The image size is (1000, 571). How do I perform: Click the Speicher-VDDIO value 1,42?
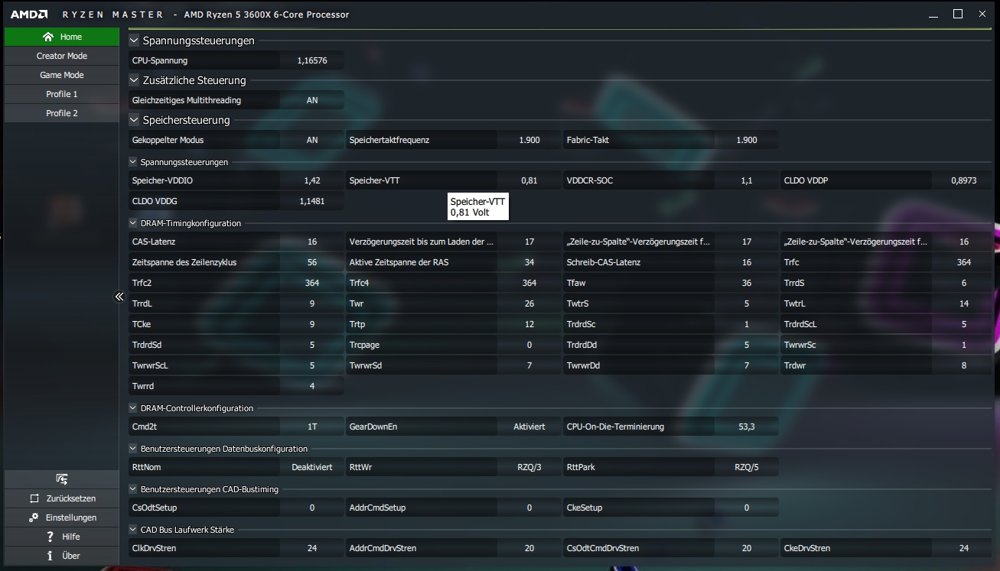[x=312, y=180]
